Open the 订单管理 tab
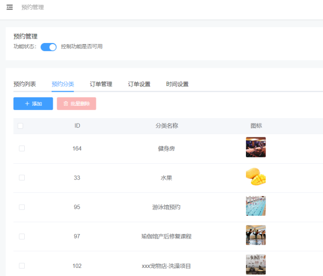 coord(101,84)
